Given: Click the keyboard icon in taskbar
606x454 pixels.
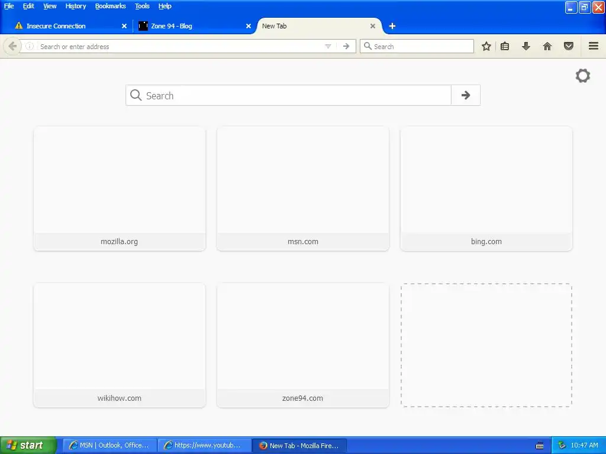Looking at the screenshot, I should 540,446.
